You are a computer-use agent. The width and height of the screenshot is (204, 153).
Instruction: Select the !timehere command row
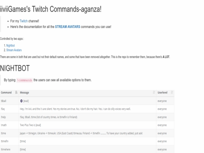[x=87, y=149]
